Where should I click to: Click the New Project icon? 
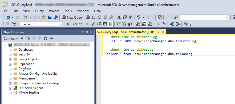coord(26,18)
